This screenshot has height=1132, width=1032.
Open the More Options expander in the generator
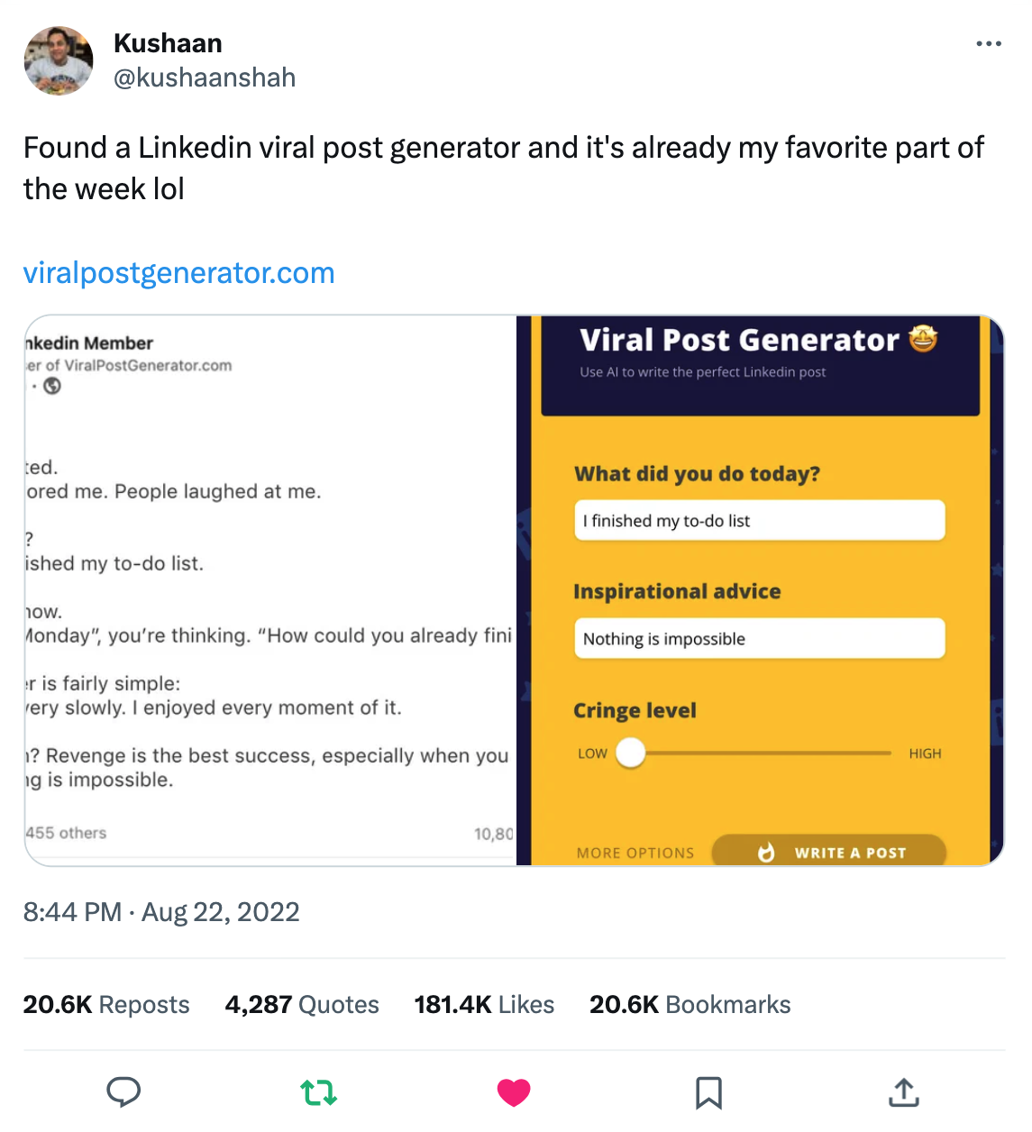coord(635,852)
